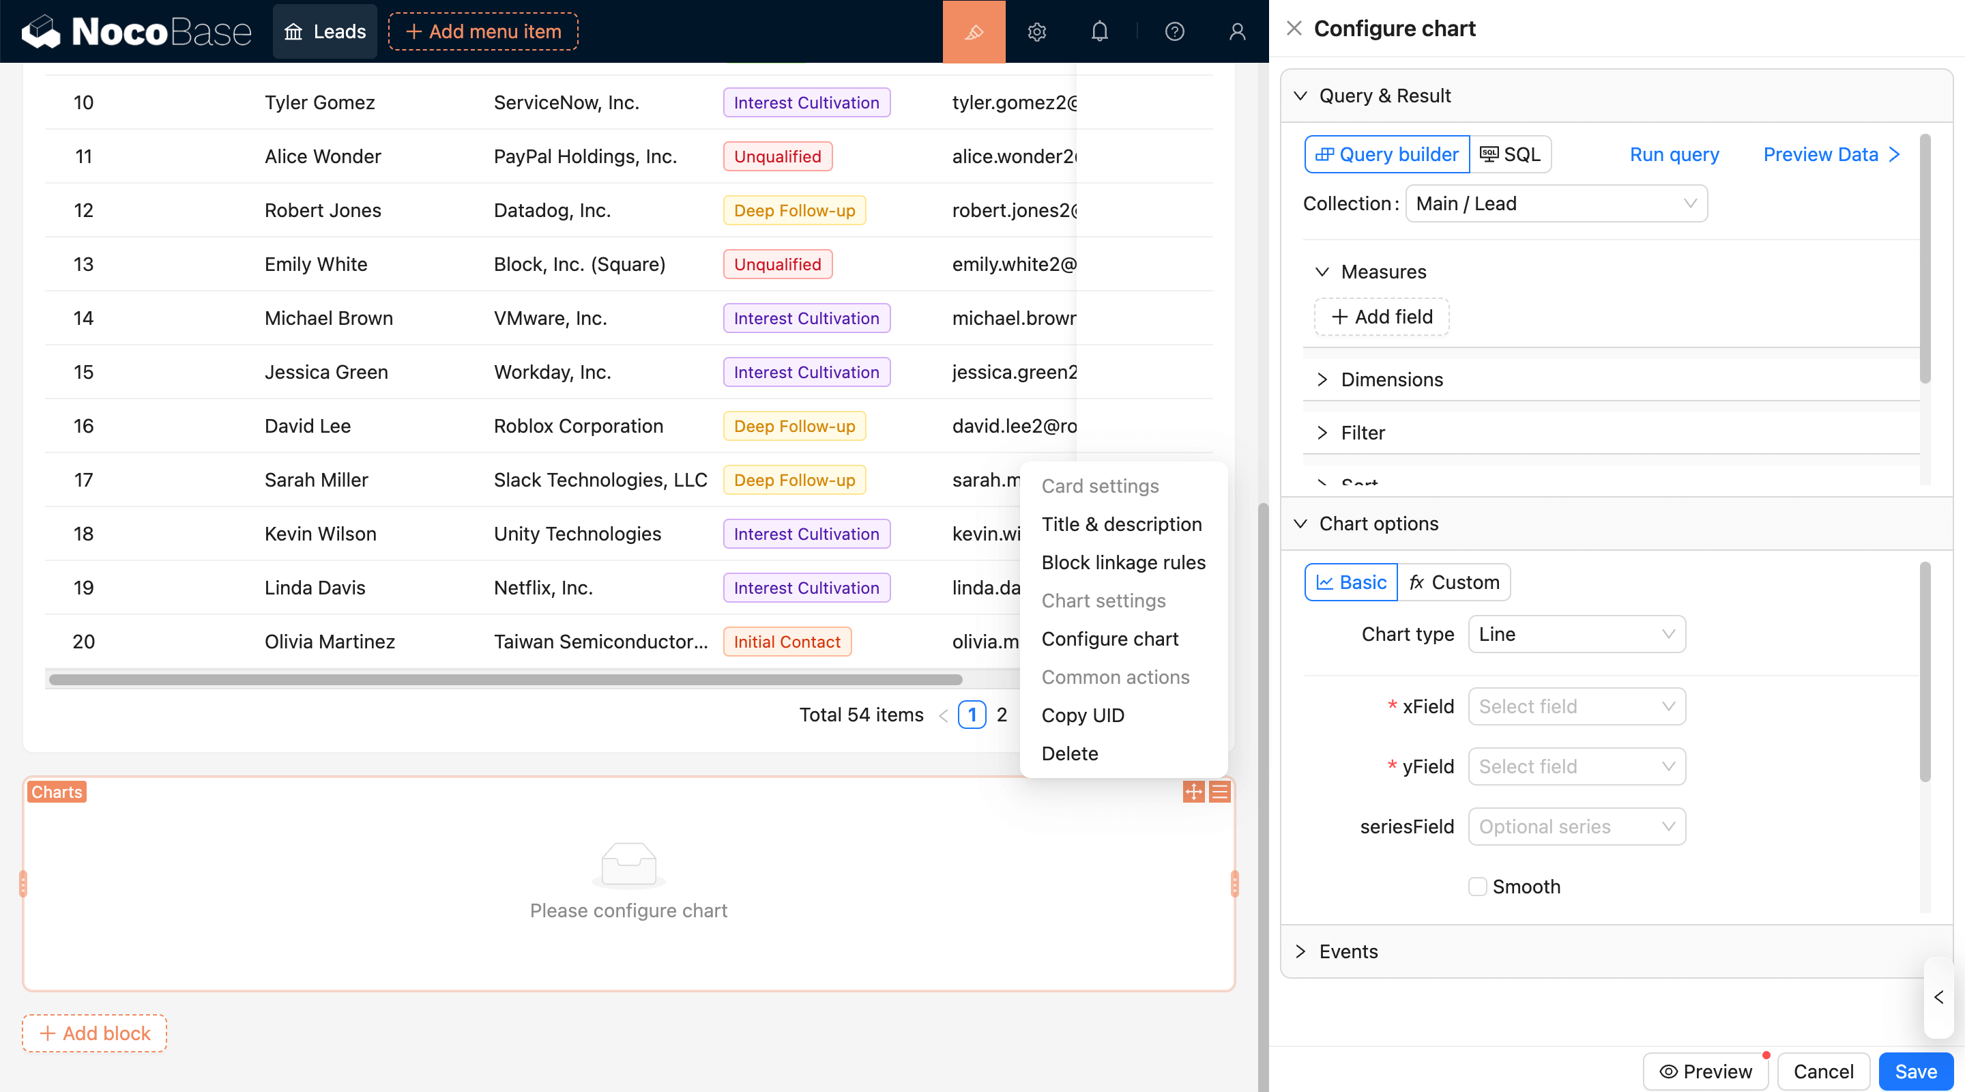Open notifications bell icon
The image size is (1965, 1092).
point(1098,31)
